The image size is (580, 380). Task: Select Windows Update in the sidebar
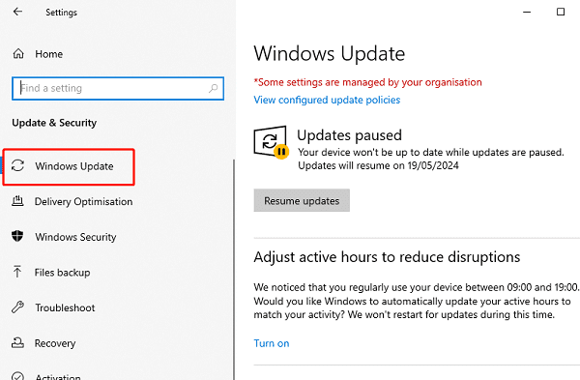click(74, 166)
